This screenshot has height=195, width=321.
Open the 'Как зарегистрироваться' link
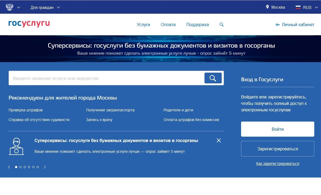278,164
